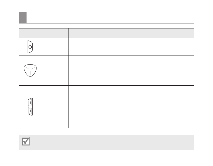Click the description cell beside the circled-minus key
Screen dimensions: 213x166
[131, 47]
